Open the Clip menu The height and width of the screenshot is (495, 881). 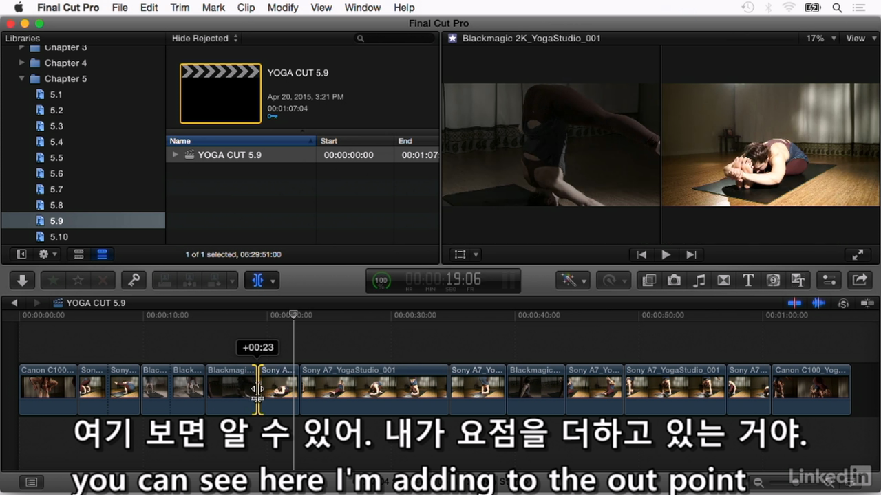coord(246,8)
